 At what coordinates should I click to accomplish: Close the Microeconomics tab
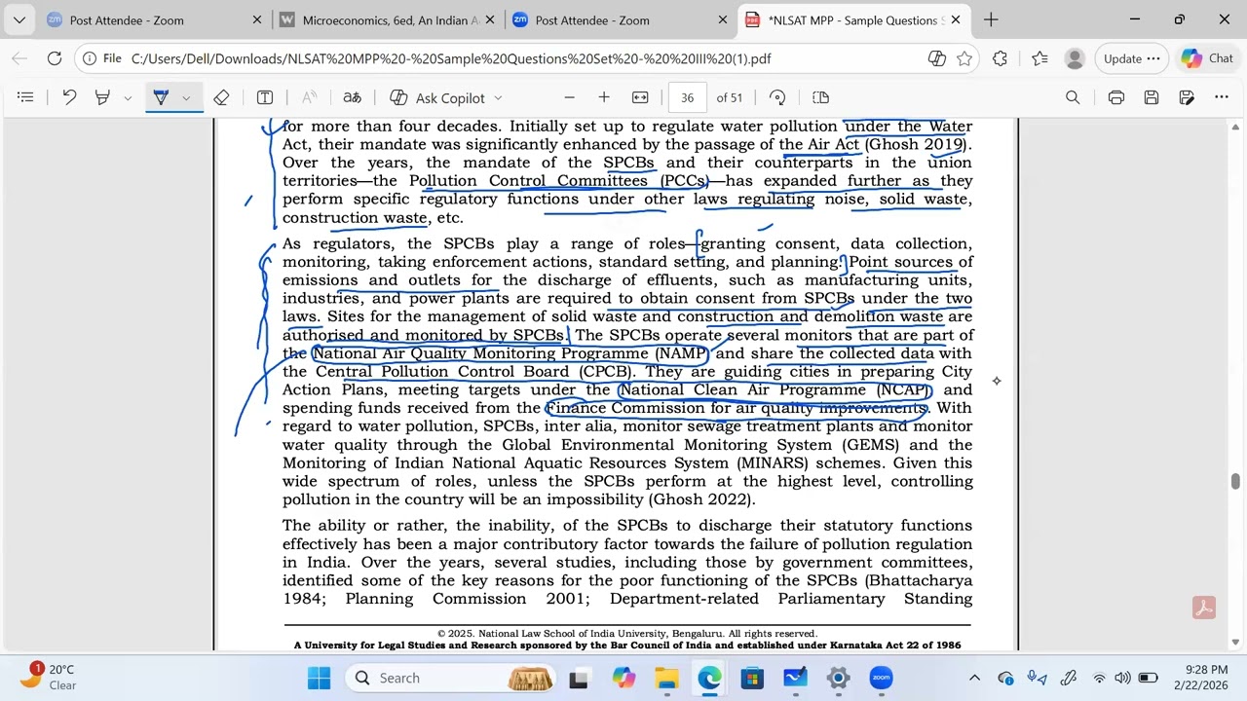point(489,19)
